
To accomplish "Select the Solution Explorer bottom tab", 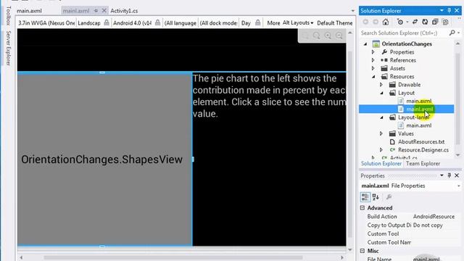I will (381, 164).
